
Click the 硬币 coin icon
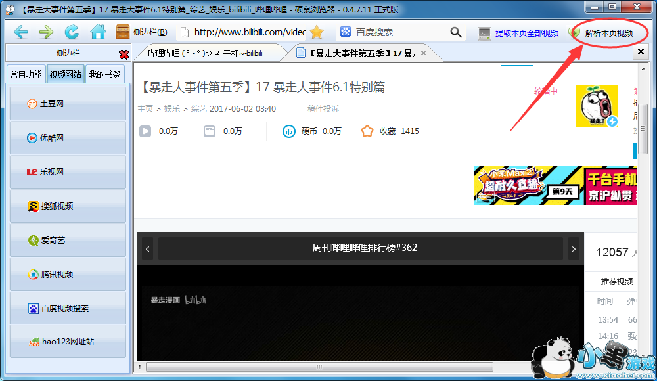tap(288, 131)
